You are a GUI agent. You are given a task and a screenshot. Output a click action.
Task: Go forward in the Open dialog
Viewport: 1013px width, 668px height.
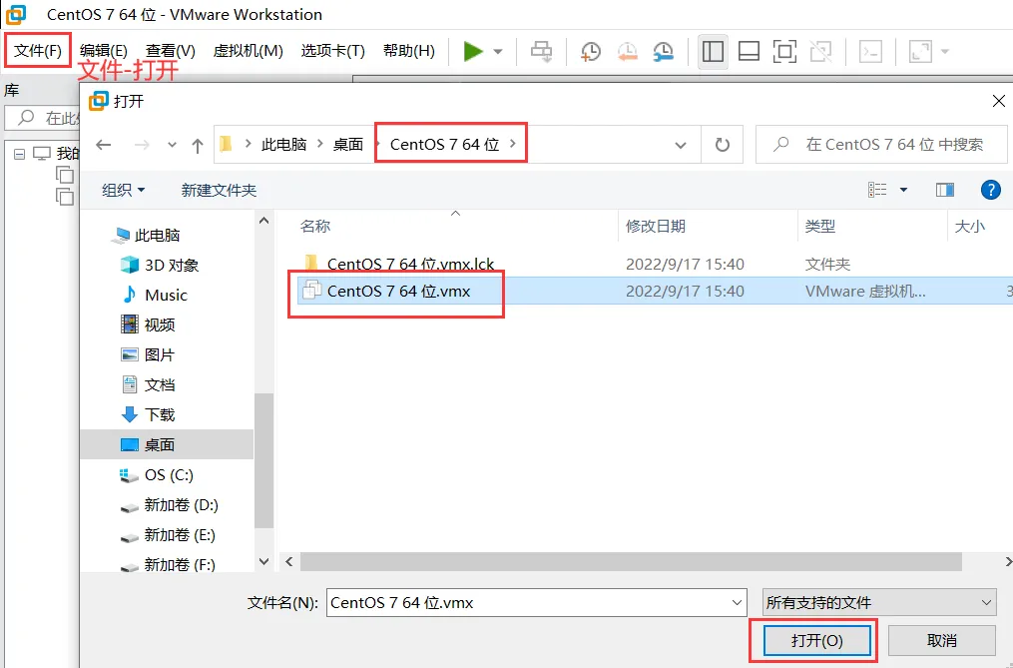142,144
